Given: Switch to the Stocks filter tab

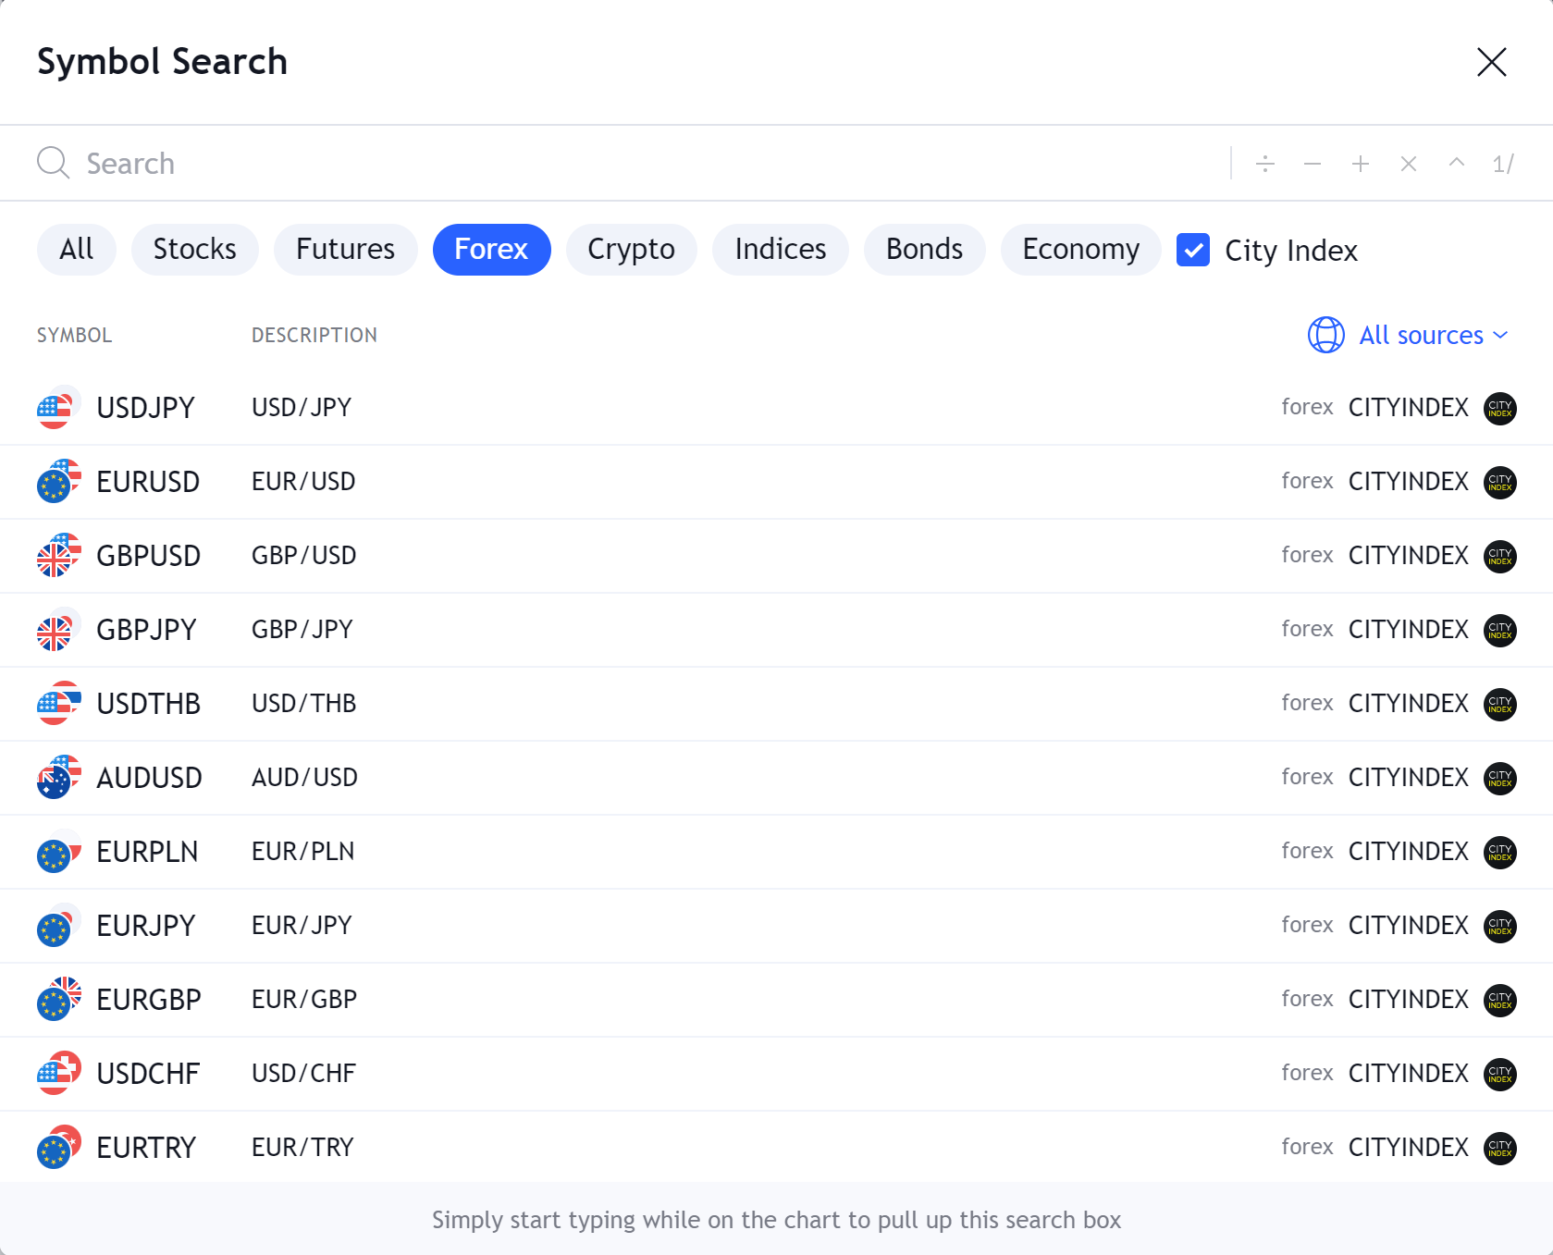Looking at the screenshot, I should click(x=195, y=250).
